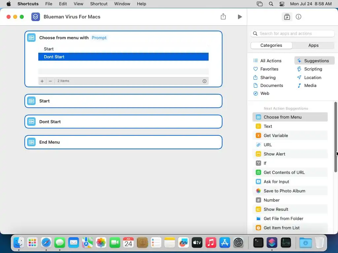Open Terminal from the Dock
Viewport: 338px width, 253px height.
(x=258, y=243)
